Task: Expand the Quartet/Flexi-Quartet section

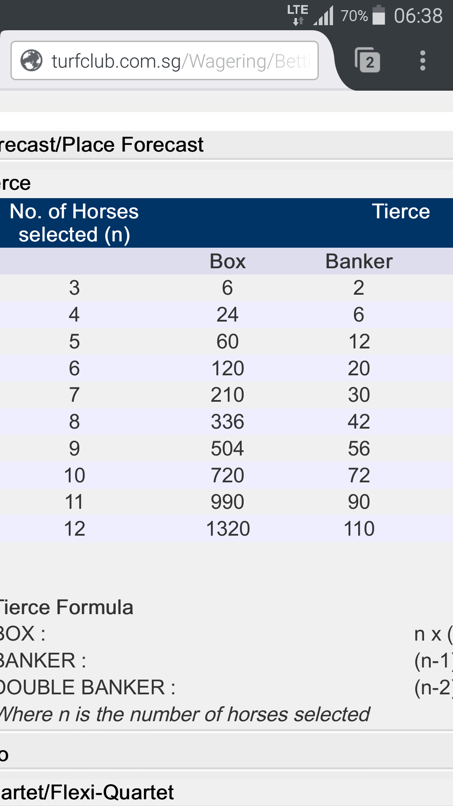Action: click(226, 793)
